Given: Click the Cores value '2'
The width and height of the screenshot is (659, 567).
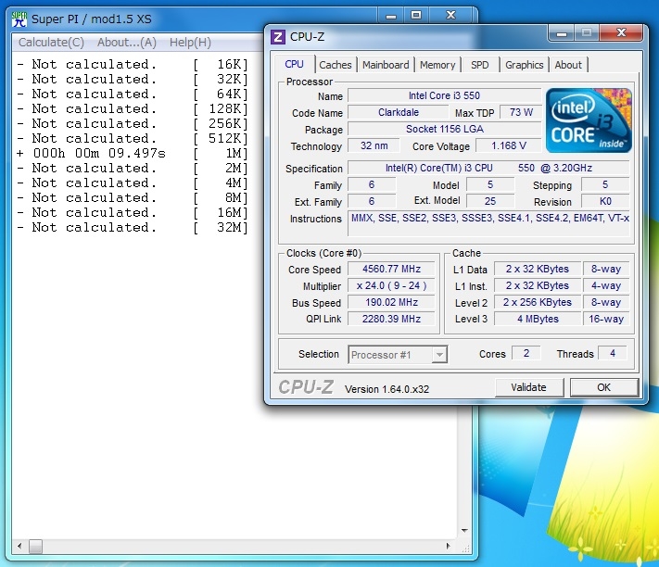Looking at the screenshot, I should pos(526,353).
